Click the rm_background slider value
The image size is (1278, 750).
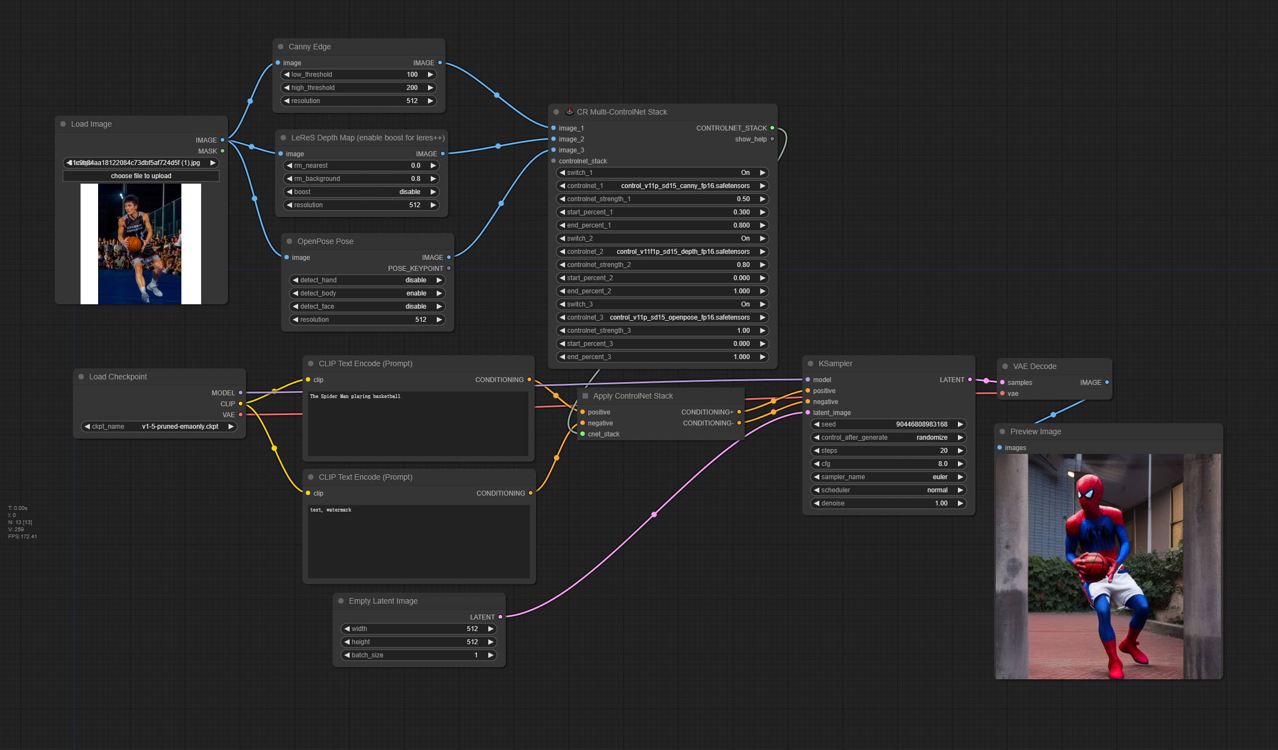click(x=361, y=179)
